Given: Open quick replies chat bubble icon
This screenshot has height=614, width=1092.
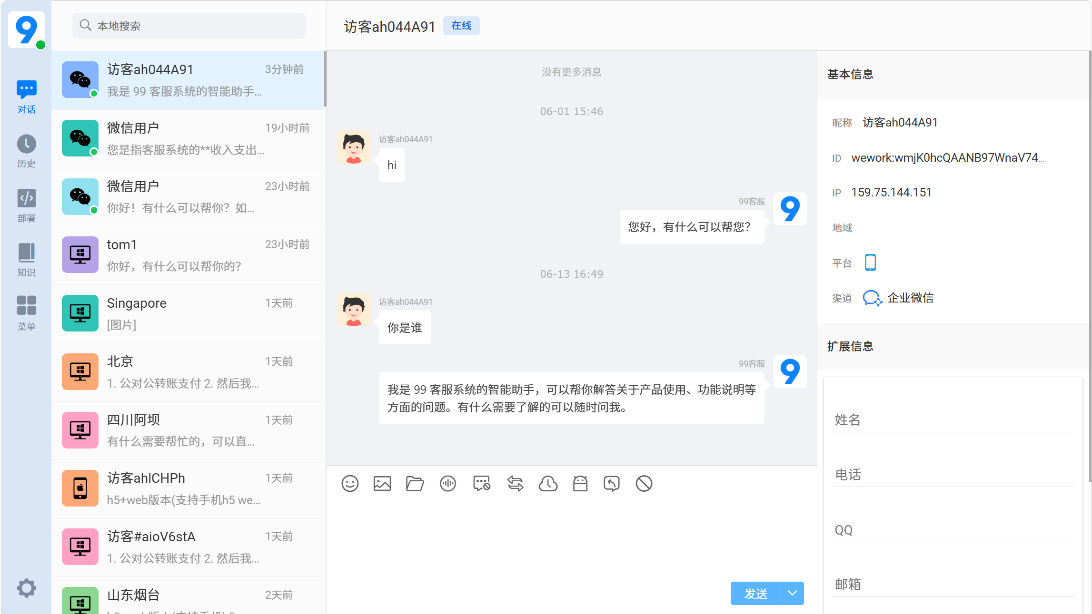Looking at the screenshot, I should [481, 484].
